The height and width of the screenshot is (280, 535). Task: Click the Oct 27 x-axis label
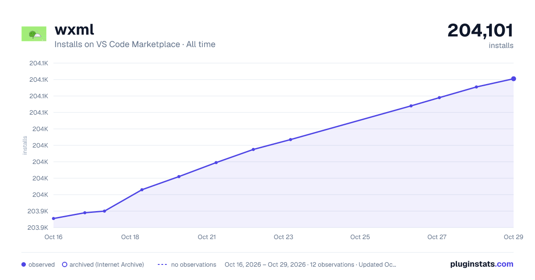(437, 237)
